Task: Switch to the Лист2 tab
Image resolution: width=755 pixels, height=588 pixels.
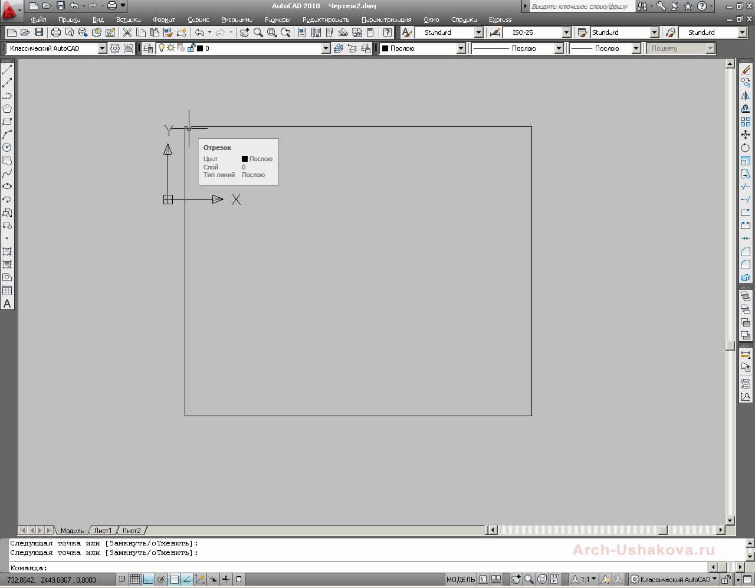Action: coord(132,530)
